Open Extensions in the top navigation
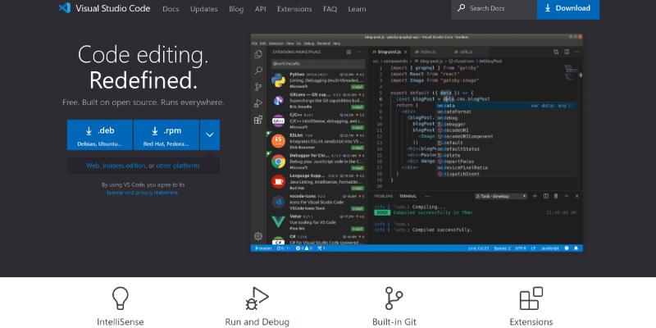Image resolution: width=656 pixels, height=328 pixels. click(294, 8)
